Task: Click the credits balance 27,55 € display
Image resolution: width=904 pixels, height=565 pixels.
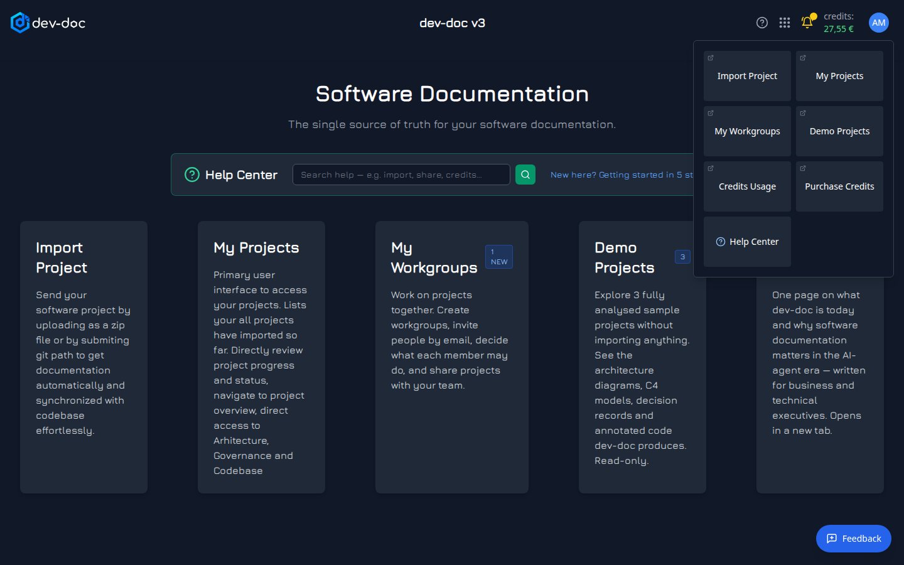Action: [839, 29]
